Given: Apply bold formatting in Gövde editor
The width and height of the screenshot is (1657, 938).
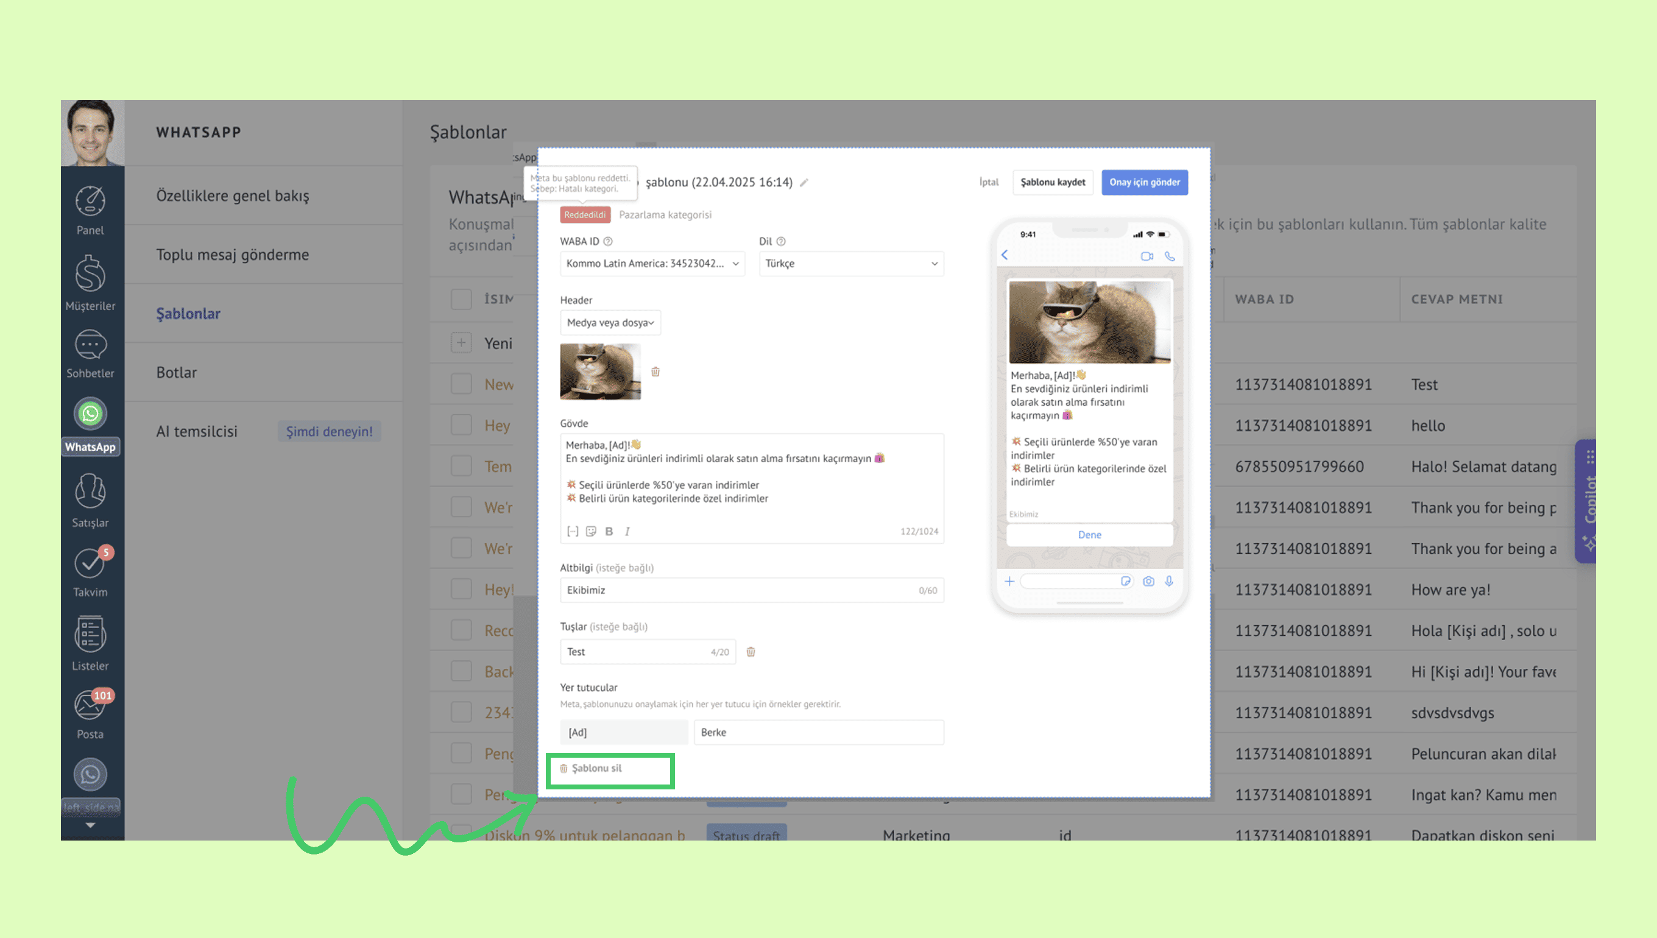Looking at the screenshot, I should pyautogui.click(x=609, y=532).
